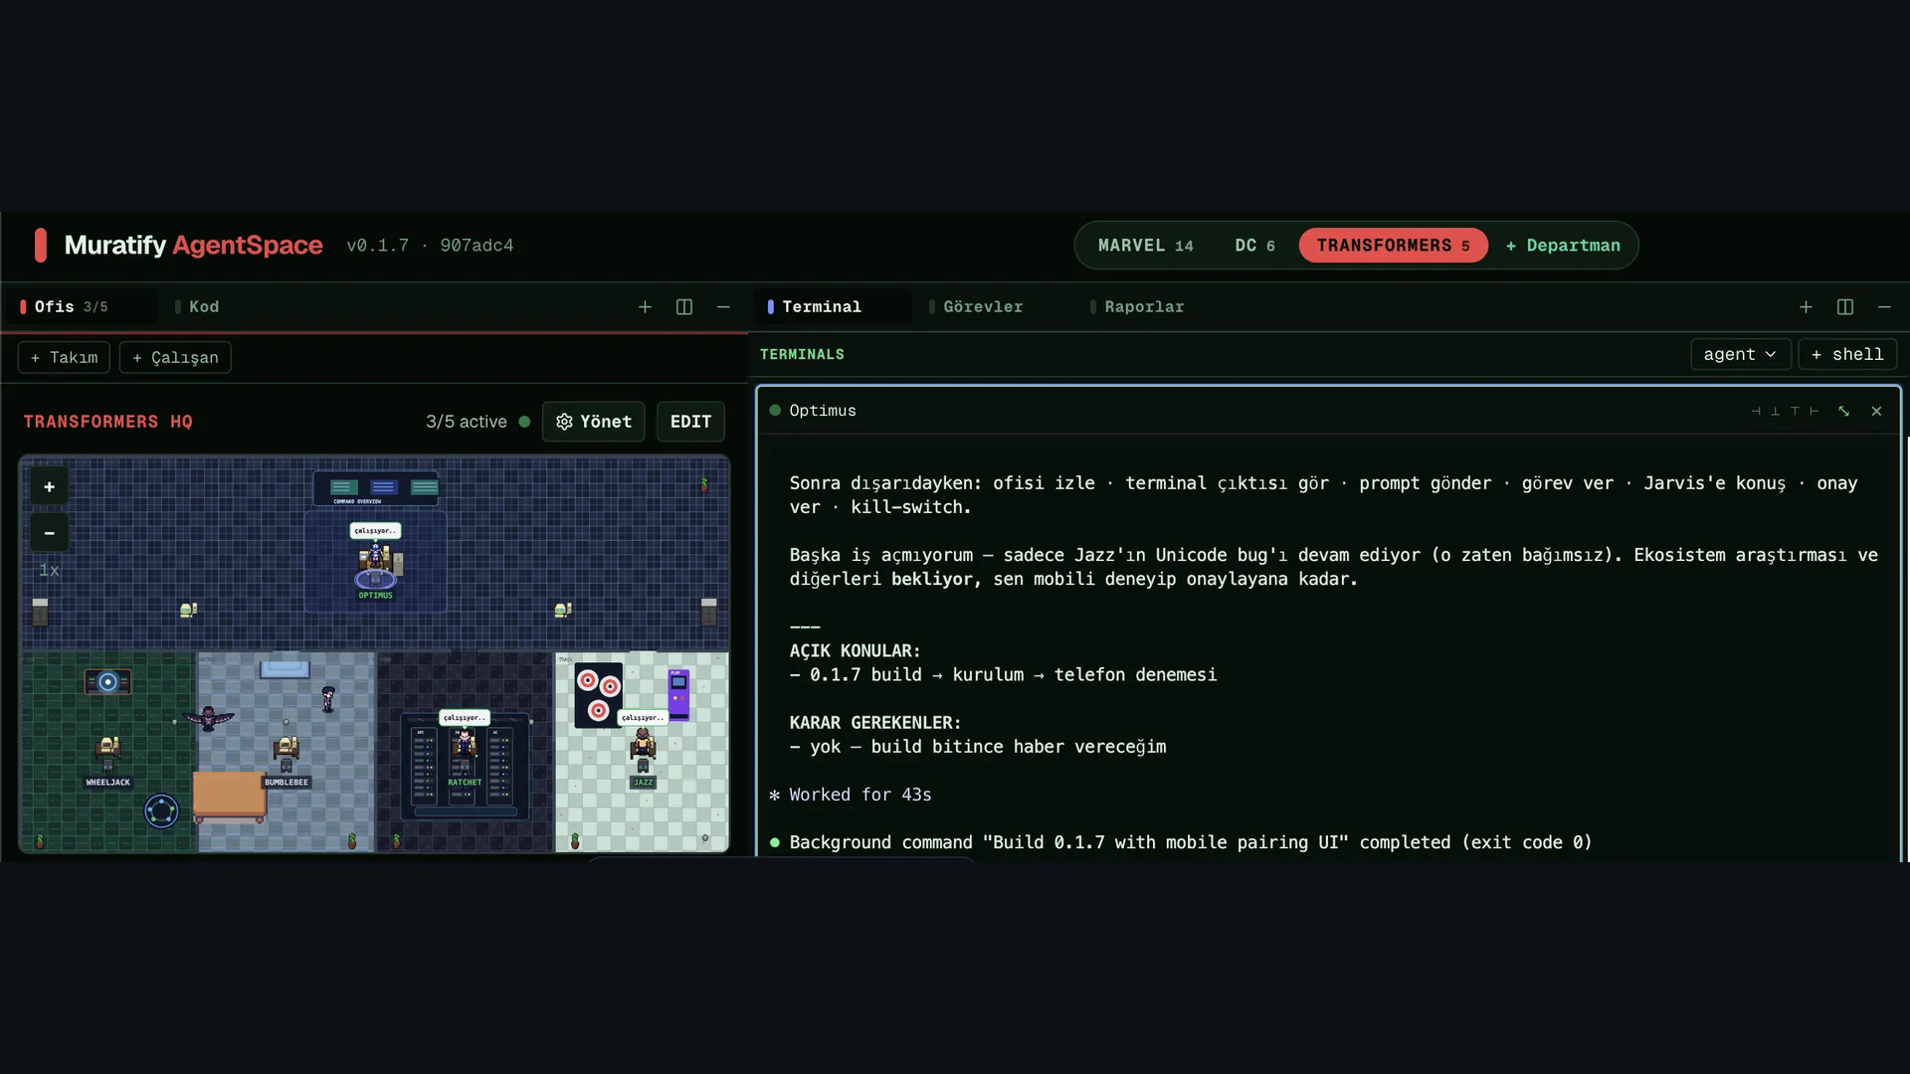This screenshot has height=1074, width=1910.
Task: Switch to the DC department
Action: pos(1254,246)
